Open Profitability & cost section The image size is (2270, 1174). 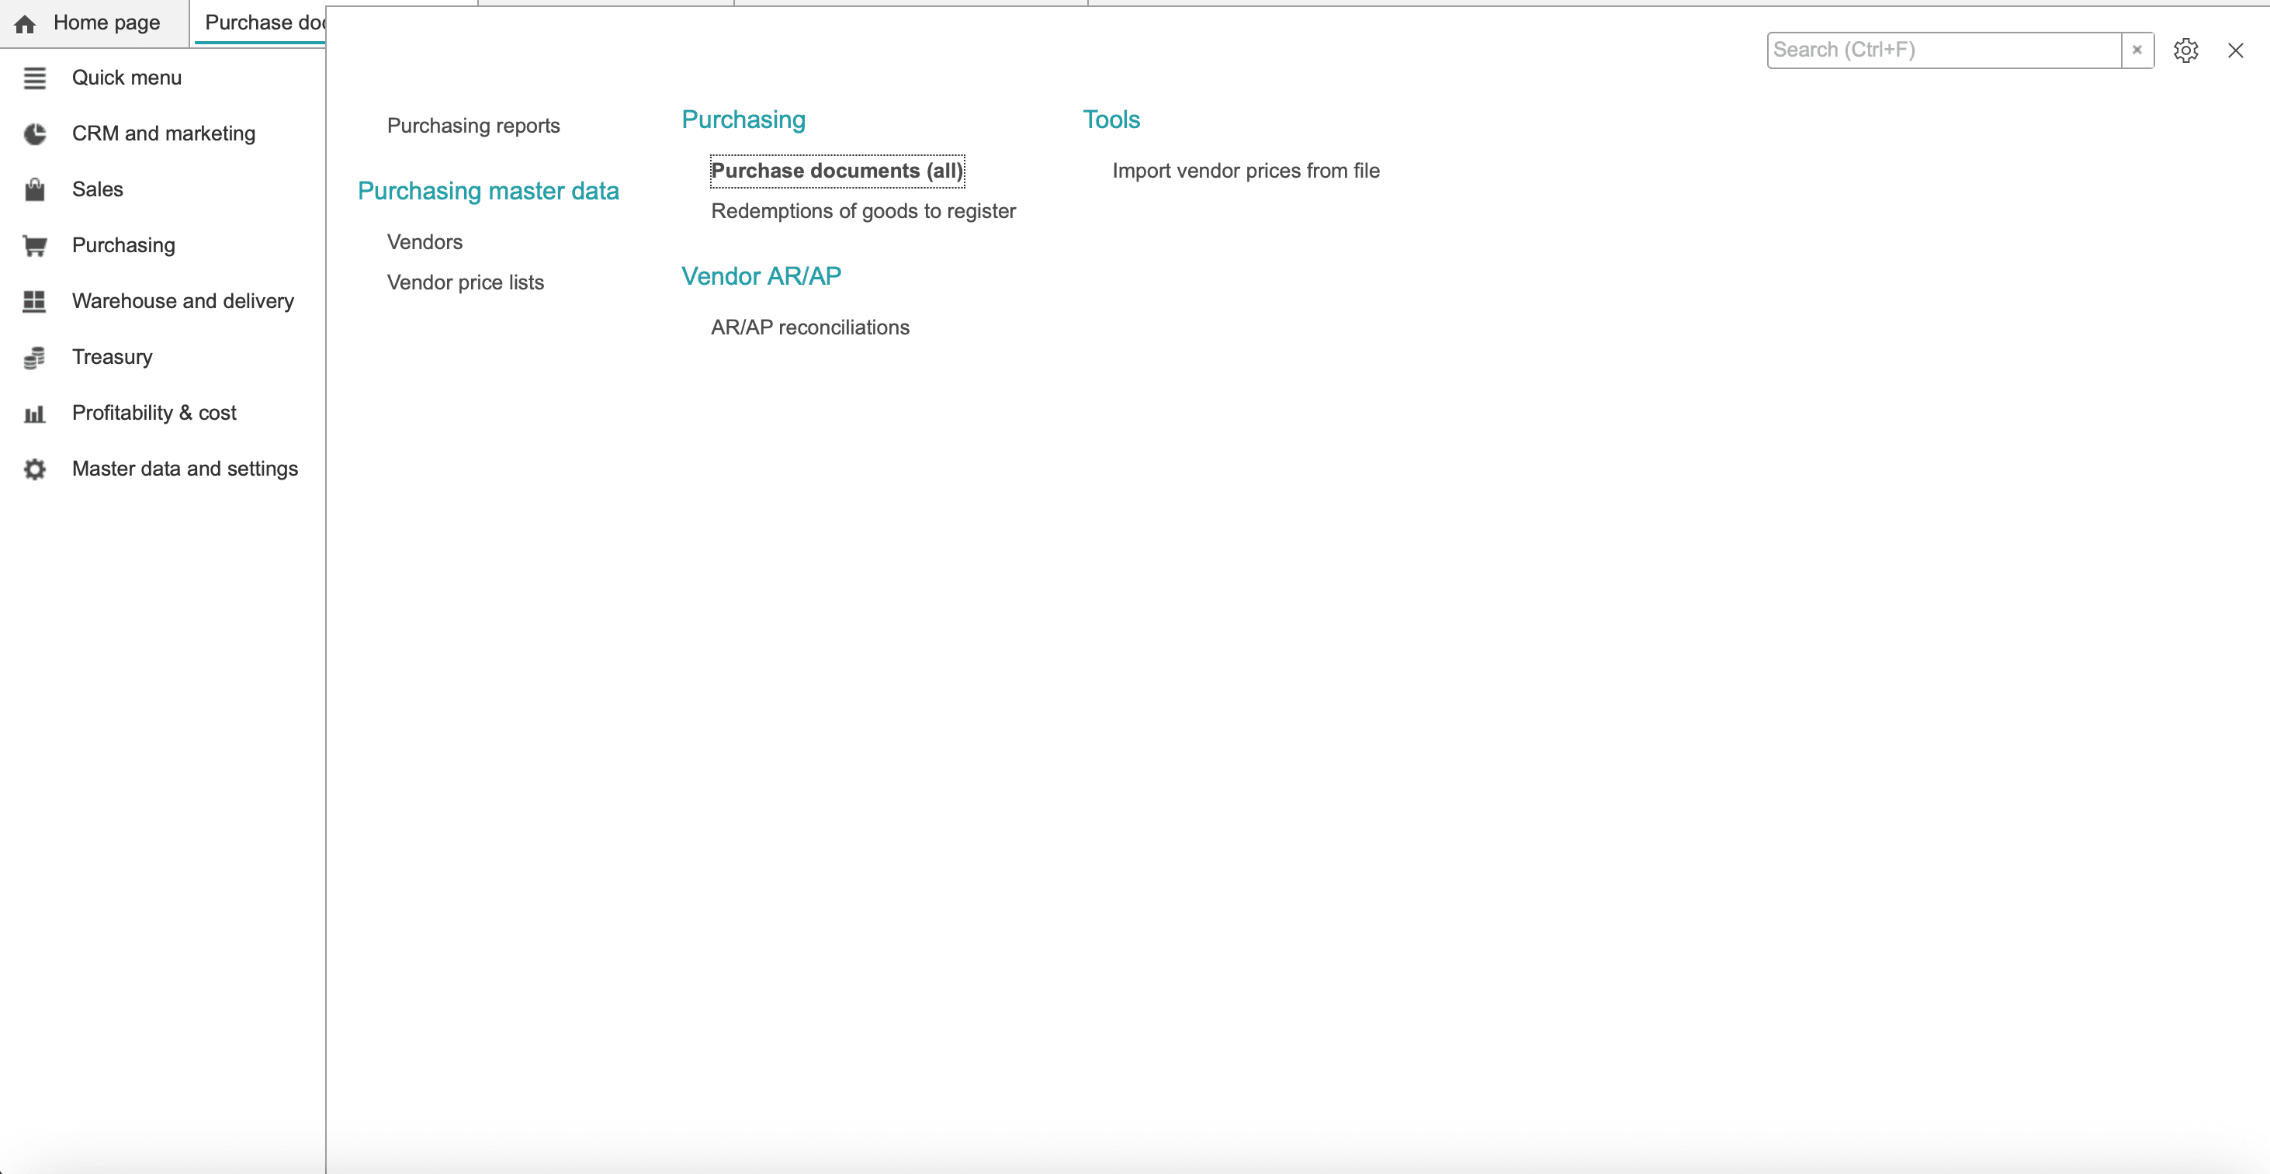(x=154, y=413)
